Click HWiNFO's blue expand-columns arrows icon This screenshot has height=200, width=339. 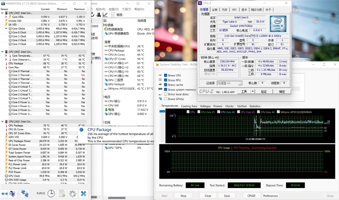click(4, 194)
